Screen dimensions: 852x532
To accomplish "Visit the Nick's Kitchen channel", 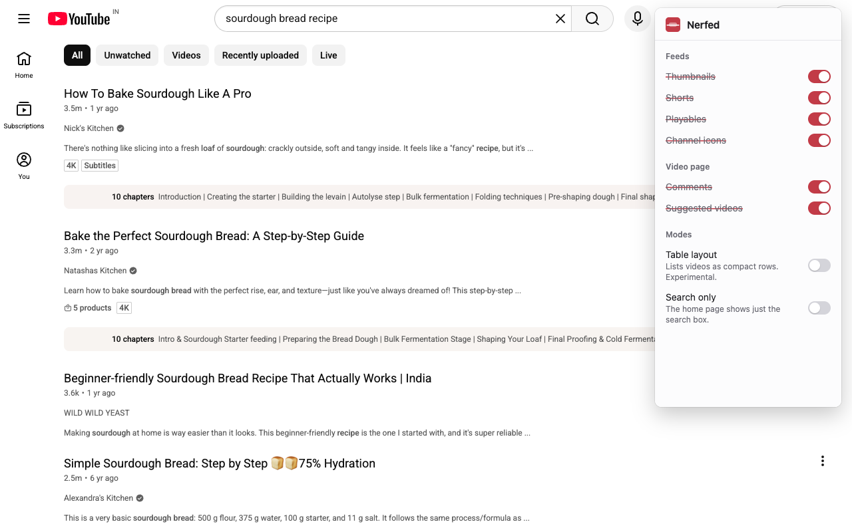I will point(89,128).
